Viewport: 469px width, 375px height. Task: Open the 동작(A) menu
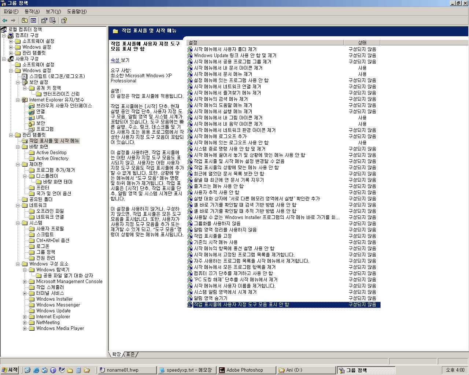(x=32, y=11)
